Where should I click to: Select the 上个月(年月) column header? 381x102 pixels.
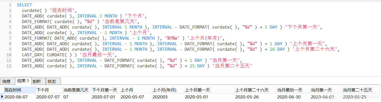168,90
